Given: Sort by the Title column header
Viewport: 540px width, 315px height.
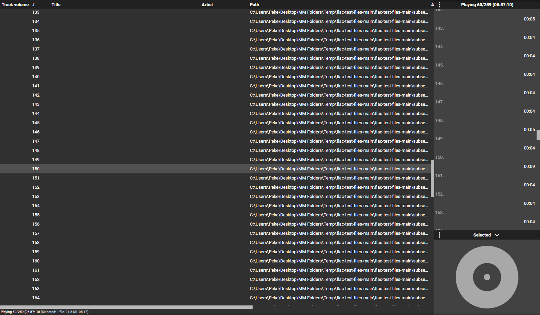Looking at the screenshot, I should coord(56,5).
